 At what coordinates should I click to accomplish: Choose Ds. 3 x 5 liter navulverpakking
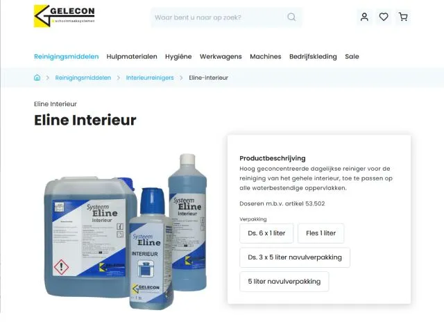[295, 257]
